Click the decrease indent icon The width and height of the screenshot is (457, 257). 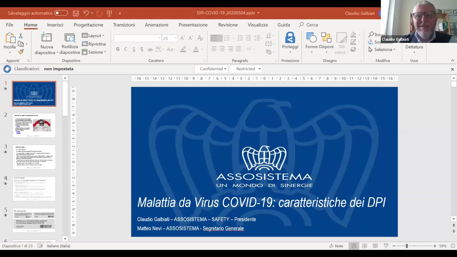coord(240,38)
